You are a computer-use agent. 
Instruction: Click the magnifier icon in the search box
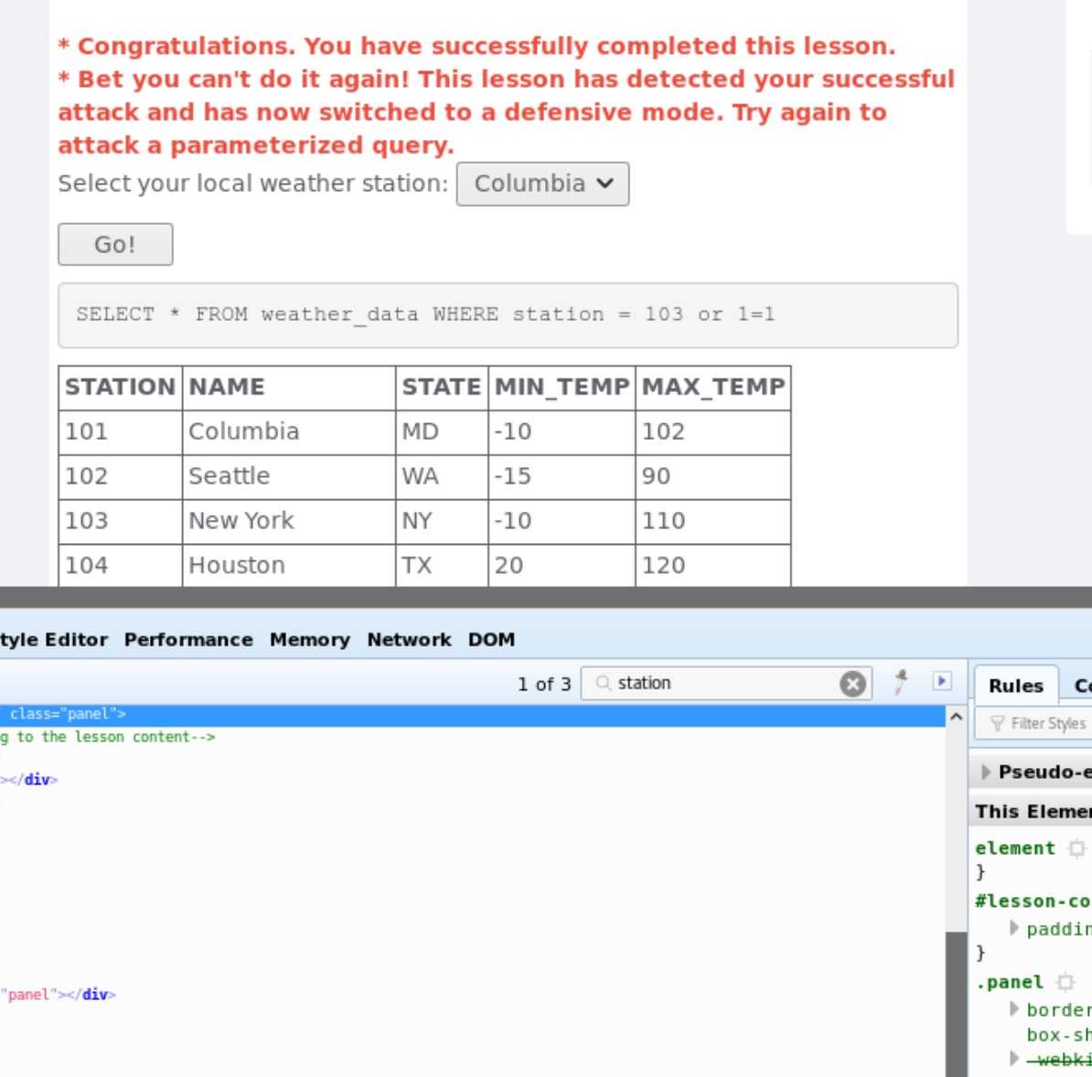(603, 683)
